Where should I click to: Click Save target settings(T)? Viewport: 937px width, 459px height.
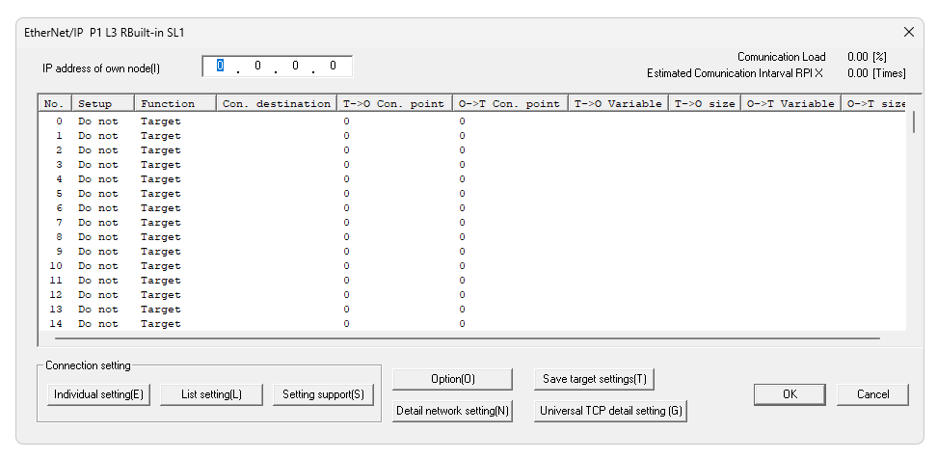pos(595,379)
